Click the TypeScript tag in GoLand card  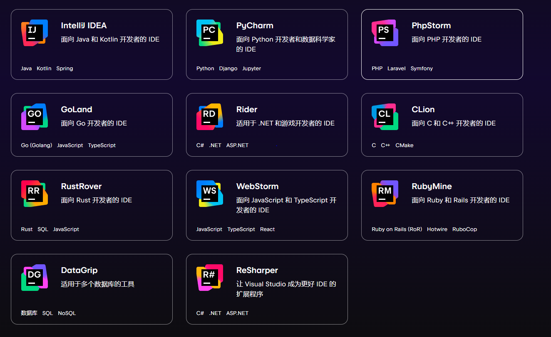tap(102, 145)
